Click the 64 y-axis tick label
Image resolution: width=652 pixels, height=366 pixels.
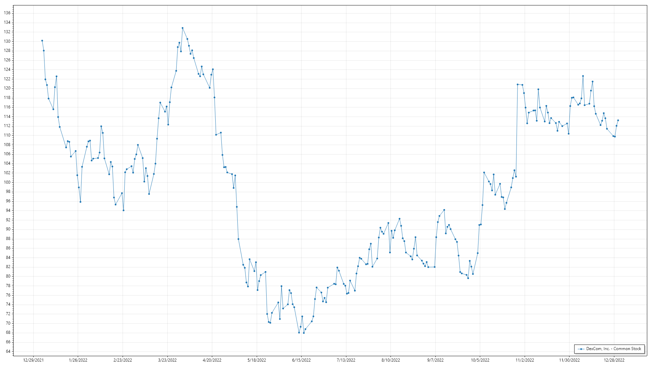[8, 351]
